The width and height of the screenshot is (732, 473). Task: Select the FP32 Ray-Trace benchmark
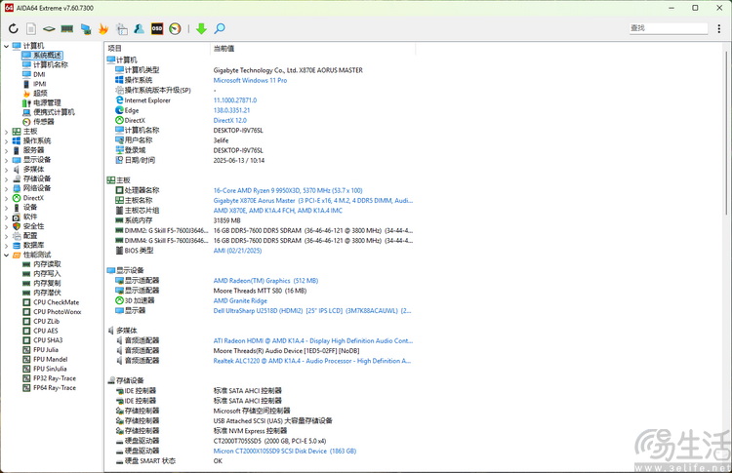[x=49, y=378]
